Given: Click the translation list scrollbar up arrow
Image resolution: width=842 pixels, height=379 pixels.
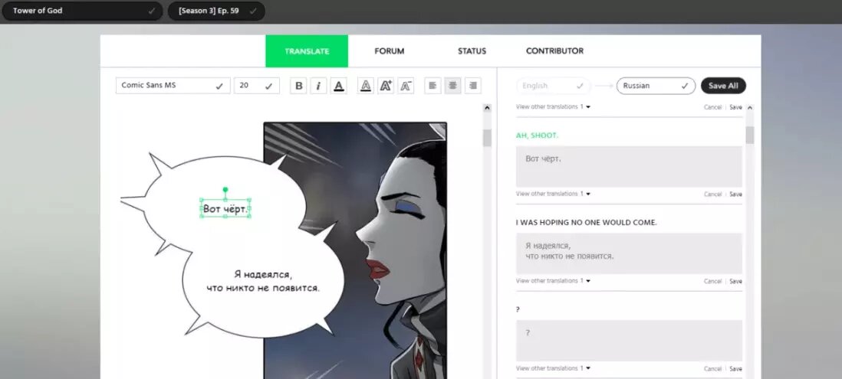Looking at the screenshot, I should coord(750,108).
